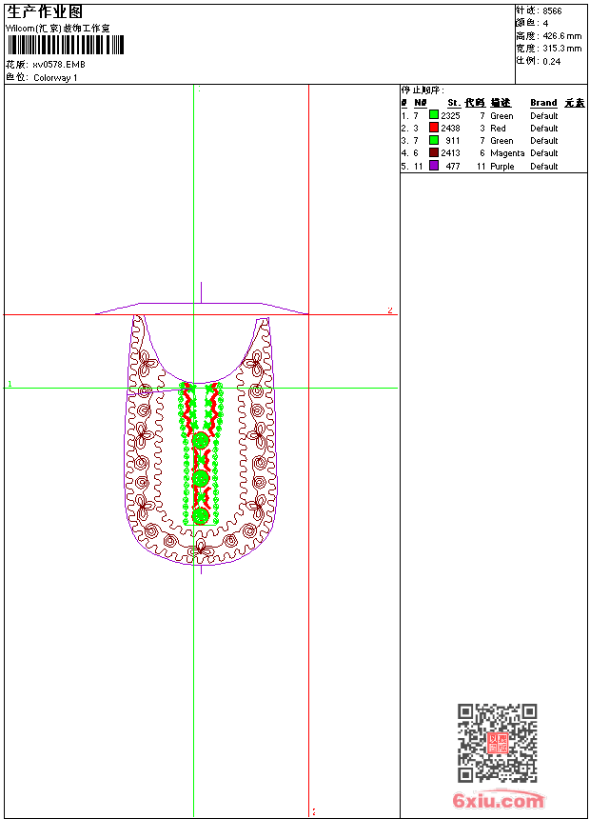Click the height value '426.6 mm'
This screenshot has width=590, height=819.
561,36
